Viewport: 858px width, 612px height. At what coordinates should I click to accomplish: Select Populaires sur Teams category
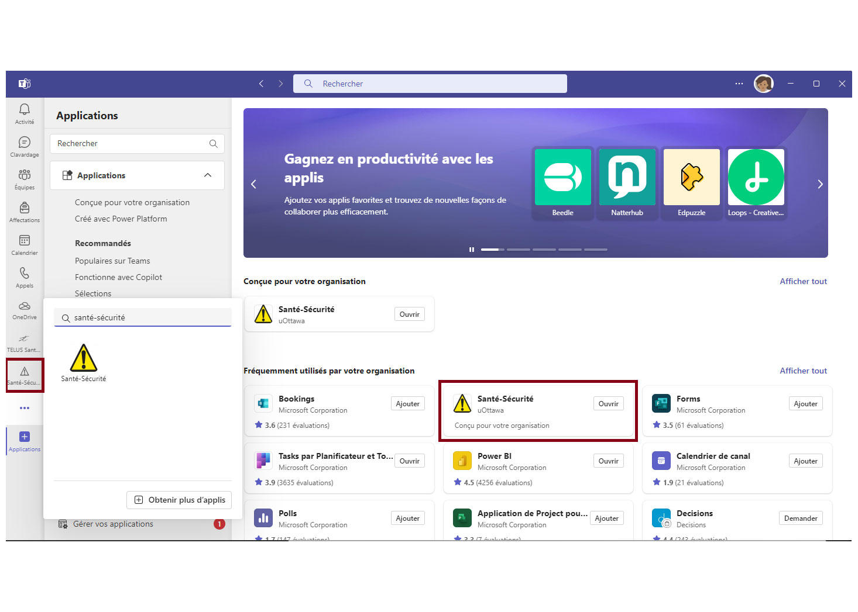112,261
